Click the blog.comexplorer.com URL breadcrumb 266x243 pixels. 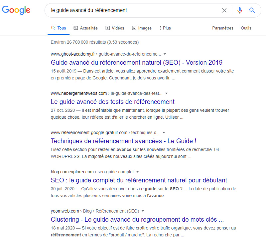pos(92,172)
